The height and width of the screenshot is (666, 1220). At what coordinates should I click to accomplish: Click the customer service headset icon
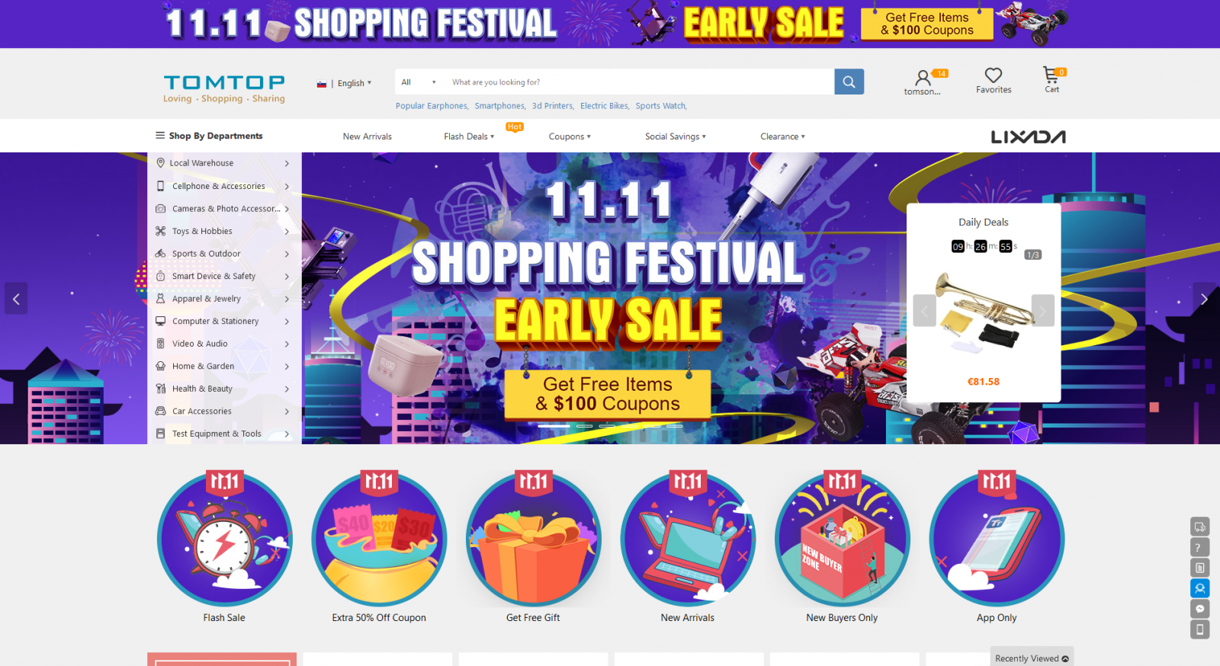pyautogui.click(x=1199, y=588)
